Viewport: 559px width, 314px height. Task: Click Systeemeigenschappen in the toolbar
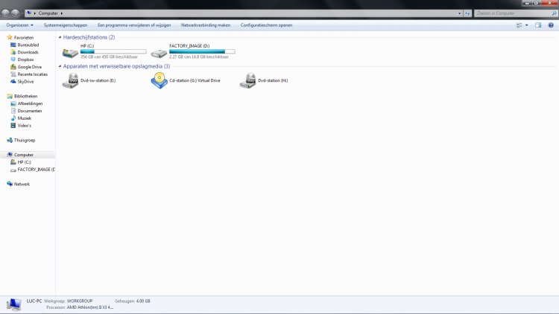tap(65, 25)
